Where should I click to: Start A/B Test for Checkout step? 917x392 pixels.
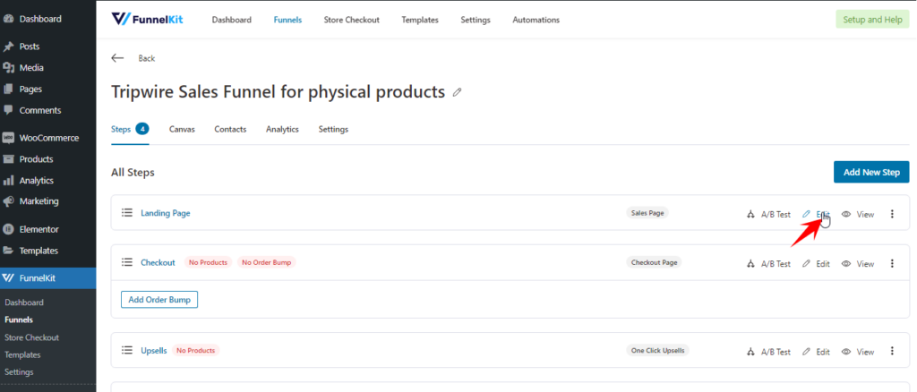[768, 263]
